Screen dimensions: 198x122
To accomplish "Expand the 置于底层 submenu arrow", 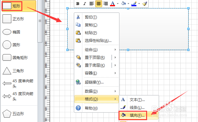I will click(x=115, y=65).
